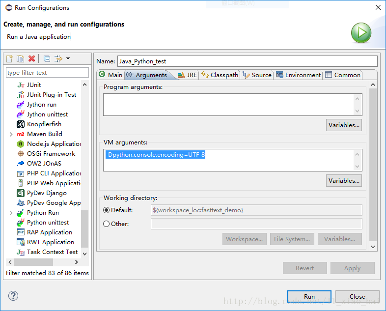Click the Run button

click(x=309, y=296)
